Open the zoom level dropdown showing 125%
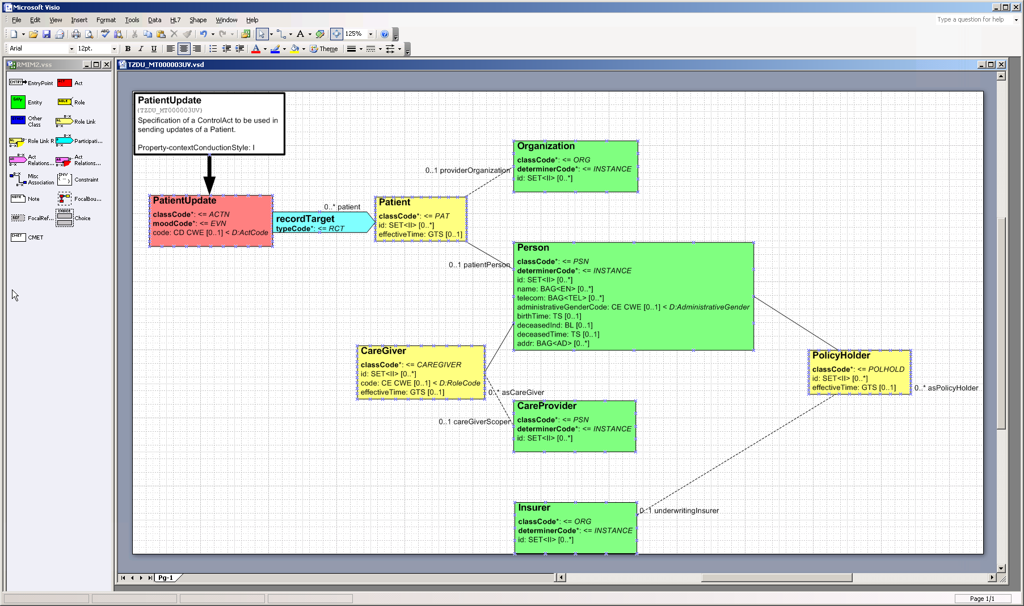Image resolution: width=1024 pixels, height=606 pixels. [x=369, y=34]
